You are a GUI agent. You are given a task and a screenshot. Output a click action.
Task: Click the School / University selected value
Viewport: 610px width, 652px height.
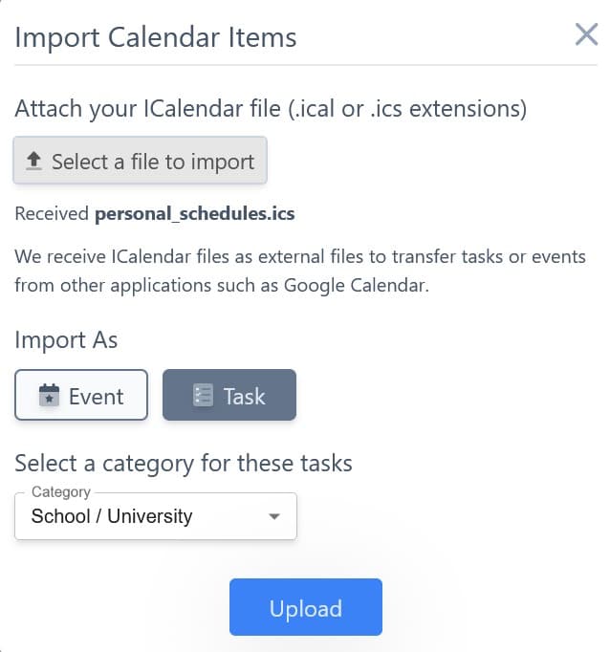112,516
